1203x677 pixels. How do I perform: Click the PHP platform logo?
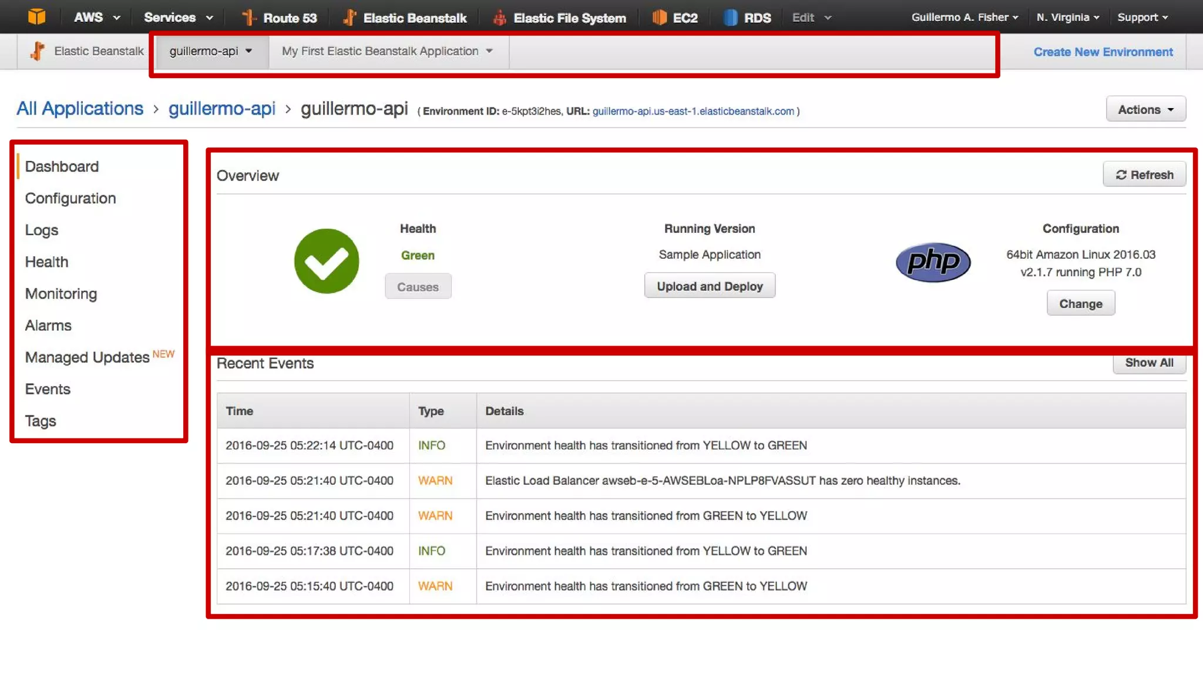click(x=933, y=262)
